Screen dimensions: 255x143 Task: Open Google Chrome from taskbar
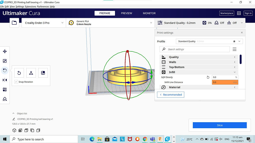pos(145,139)
